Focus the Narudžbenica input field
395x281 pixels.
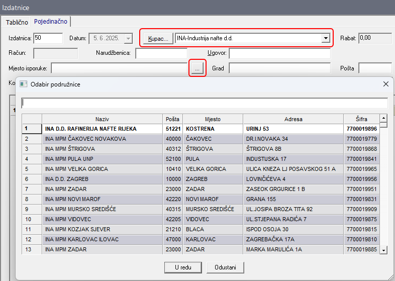click(x=161, y=53)
